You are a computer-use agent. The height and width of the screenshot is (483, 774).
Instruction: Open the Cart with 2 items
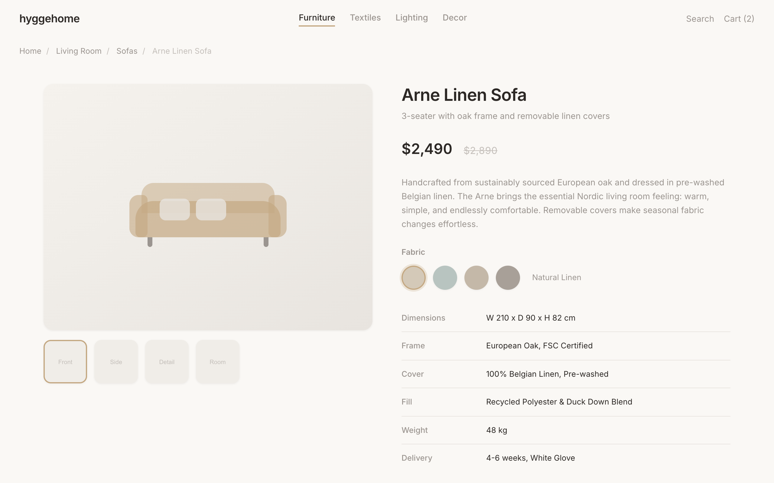[739, 18]
